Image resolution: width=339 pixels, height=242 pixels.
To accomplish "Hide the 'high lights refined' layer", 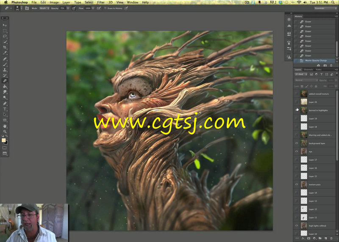I will click(x=297, y=225).
